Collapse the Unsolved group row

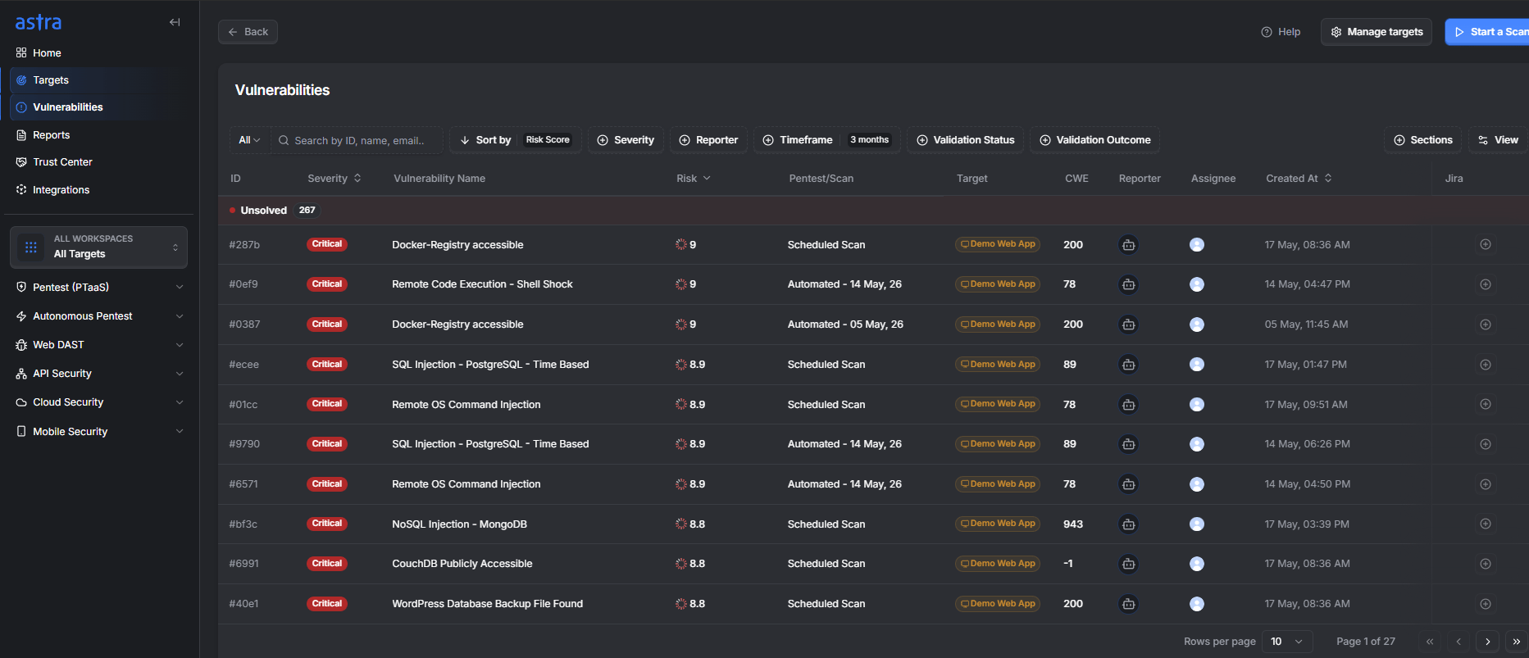pyautogui.click(x=873, y=211)
